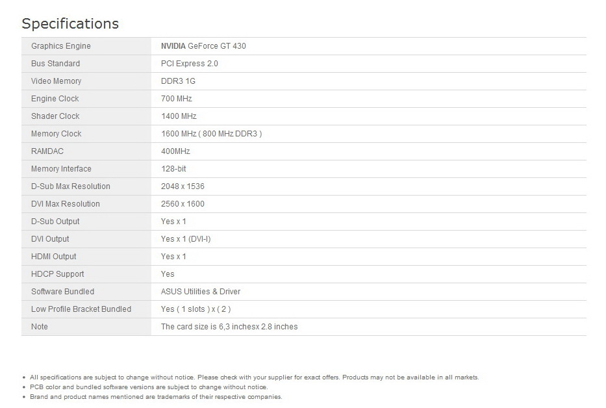Click the Video Memory row label
606x408 pixels.
click(57, 81)
